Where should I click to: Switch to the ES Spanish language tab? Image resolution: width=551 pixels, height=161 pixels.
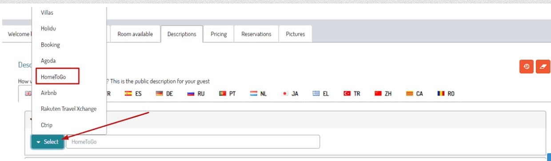133,94
